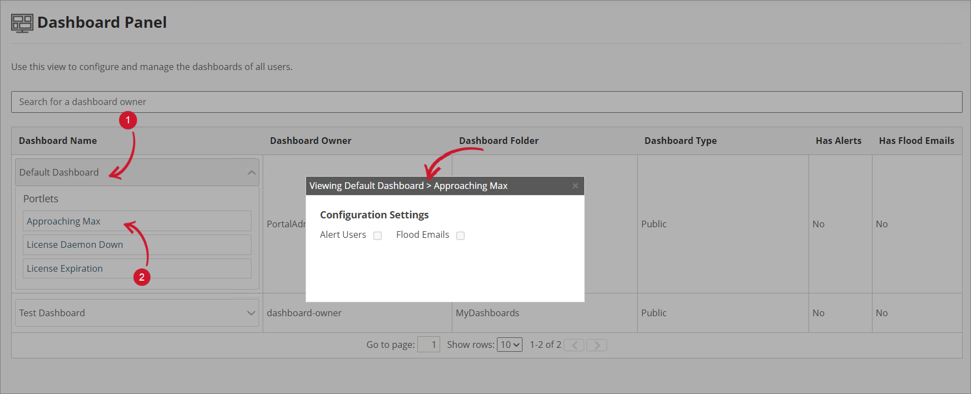Click Public type in Test Dashboard row
The image size is (971, 394).
(654, 313)
